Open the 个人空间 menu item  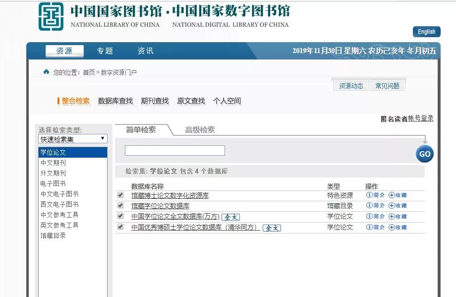[227, 101]
